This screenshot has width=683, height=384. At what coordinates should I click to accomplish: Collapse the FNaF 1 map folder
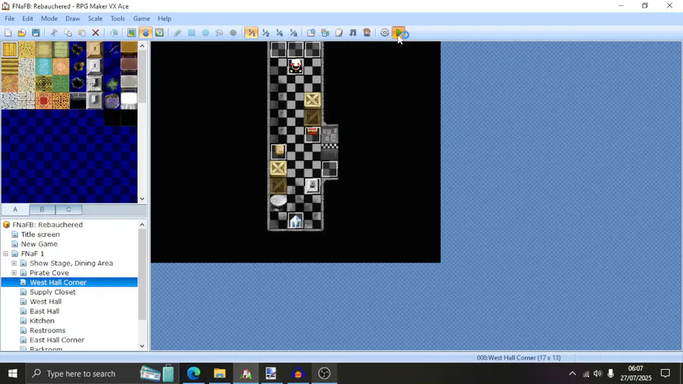pos(5,253)
